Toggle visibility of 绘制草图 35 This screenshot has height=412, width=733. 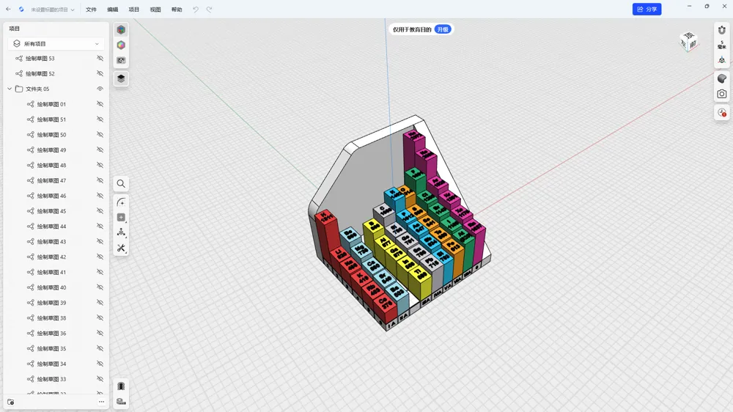tap(100, 348)
